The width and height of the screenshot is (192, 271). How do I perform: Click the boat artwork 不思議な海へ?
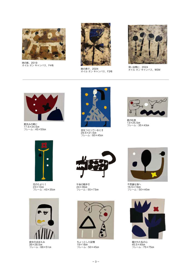point(147,164)
